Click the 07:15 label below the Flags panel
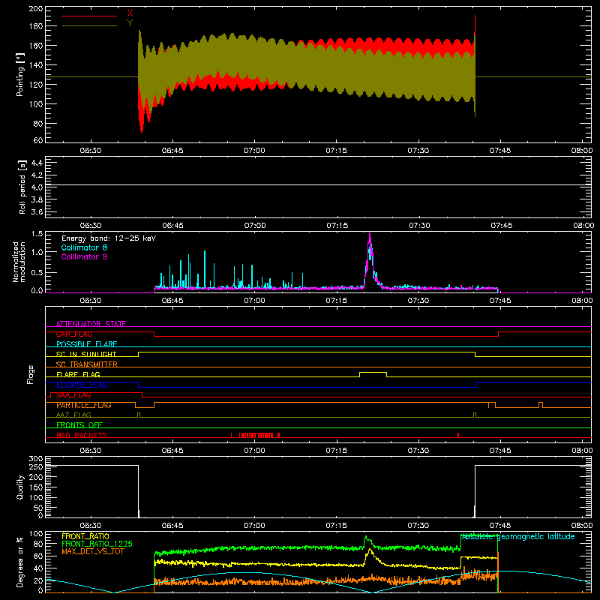This screenshot has width=600, height=600. click(336, 451)
